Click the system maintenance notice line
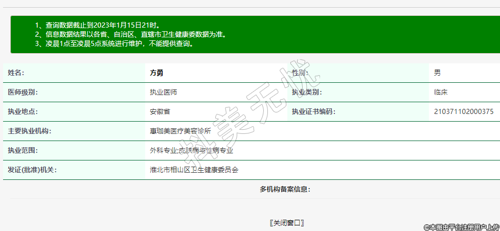The image size is (500, 231). pyautogui.click(x=115, y=44)
